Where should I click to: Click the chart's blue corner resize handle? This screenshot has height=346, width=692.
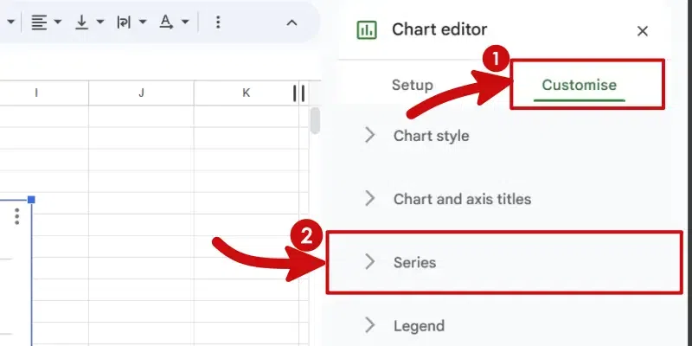point(32,201)
